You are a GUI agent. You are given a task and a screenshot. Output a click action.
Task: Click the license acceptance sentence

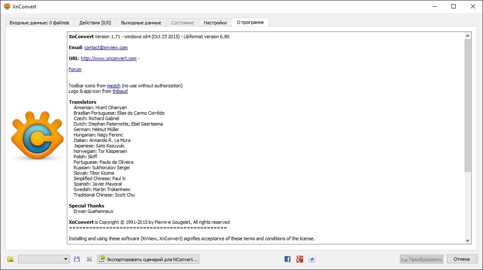pyautogui.click(x=192, y=238)
